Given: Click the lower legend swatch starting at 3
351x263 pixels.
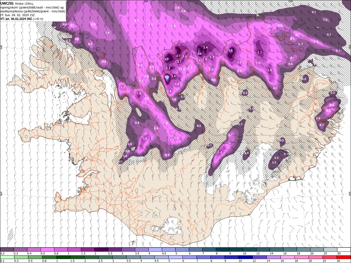Looking at the screenshot, I should [x=119, y=257].
